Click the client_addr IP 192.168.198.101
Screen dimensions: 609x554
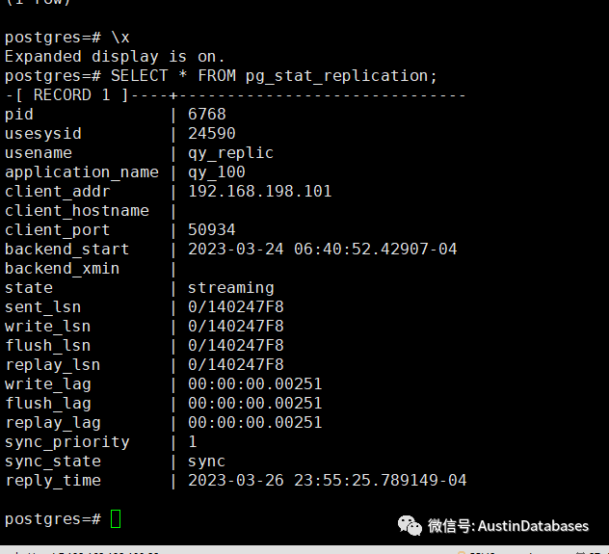coord(259,191)
